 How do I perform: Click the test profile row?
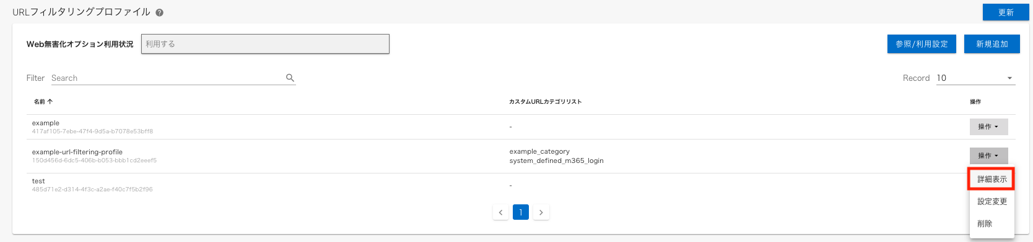click(495, 185)
